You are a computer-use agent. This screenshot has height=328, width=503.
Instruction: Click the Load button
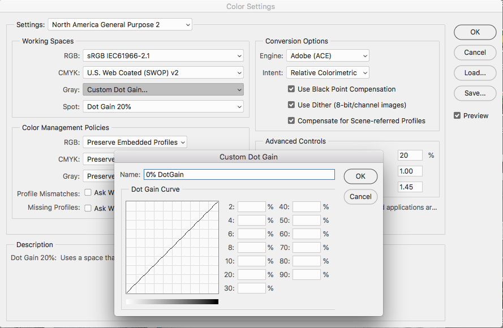(475, 73)
